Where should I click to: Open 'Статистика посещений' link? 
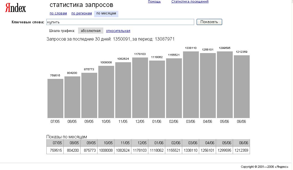190,2
